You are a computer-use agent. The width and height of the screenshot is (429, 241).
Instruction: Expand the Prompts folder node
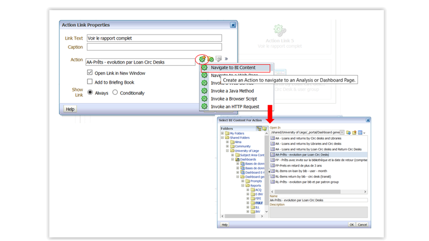click(243, 181)
